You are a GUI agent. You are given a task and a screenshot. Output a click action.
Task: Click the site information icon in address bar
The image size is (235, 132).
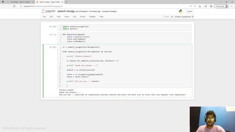tap(21, 6)
